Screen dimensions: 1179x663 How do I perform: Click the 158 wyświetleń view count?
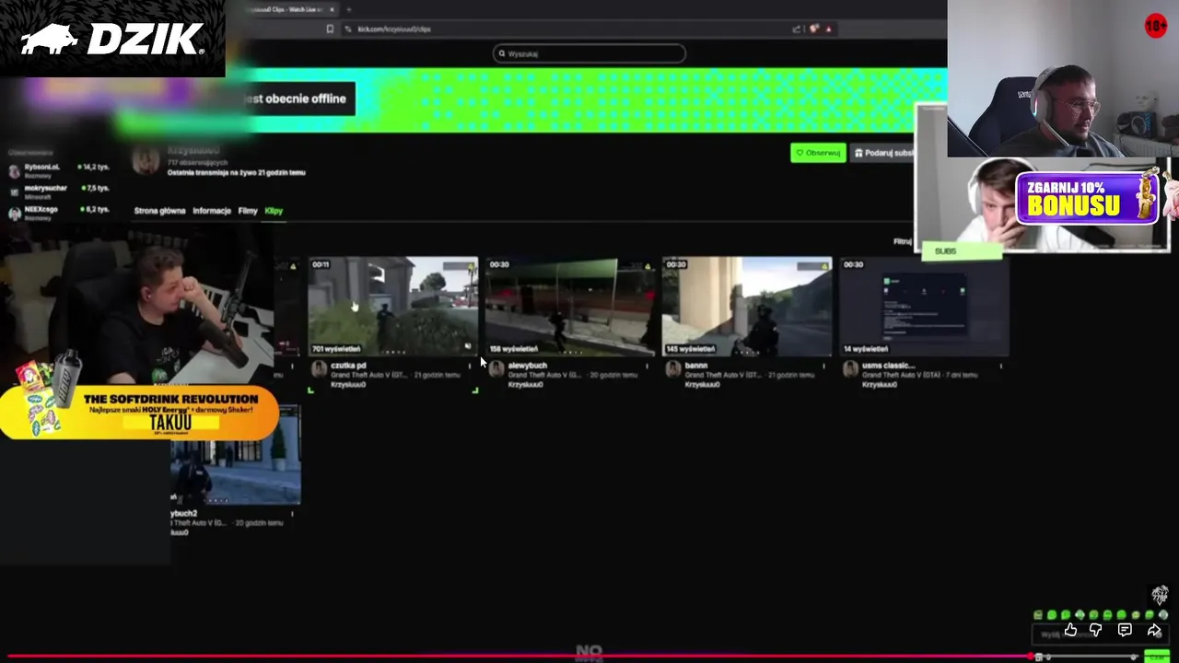coord(513,349)
